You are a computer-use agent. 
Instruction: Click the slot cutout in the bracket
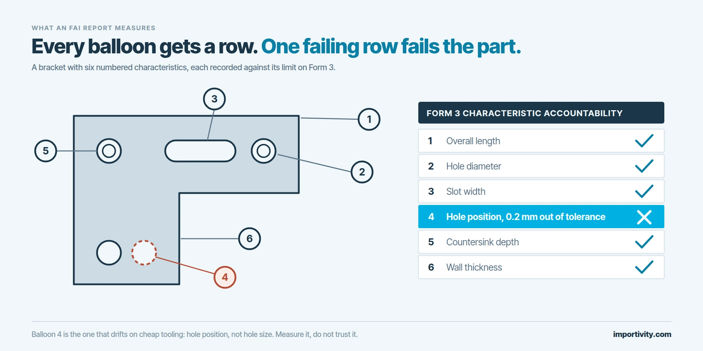point(200,151)
